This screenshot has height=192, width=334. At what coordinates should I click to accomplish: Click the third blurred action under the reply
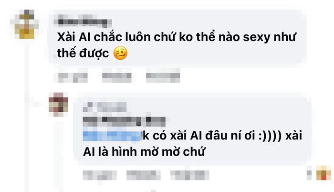click(x=189, y=175)
